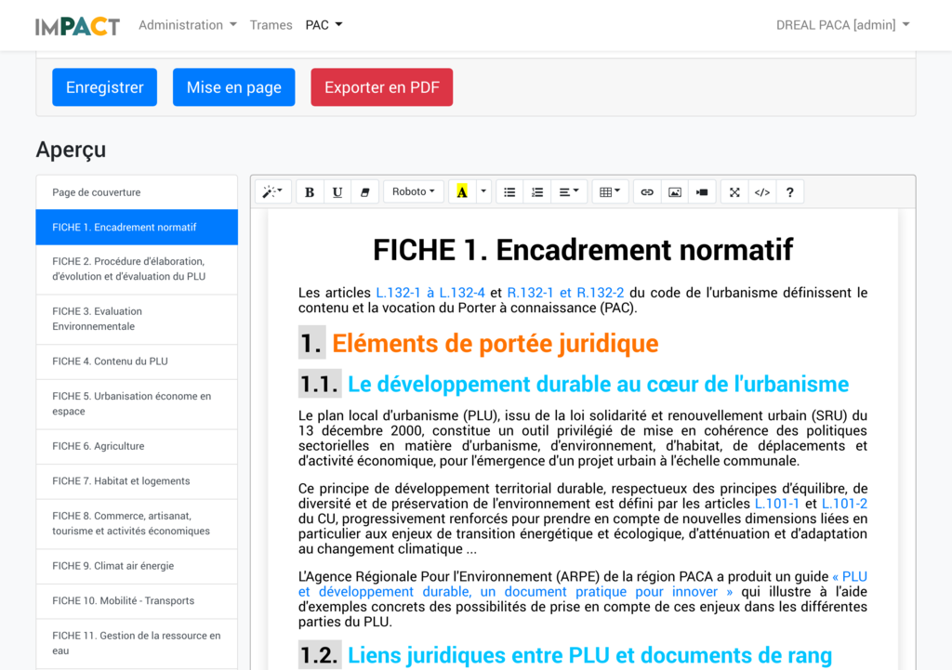This screenshot has height=670, width=952.
Task: Open the PAC menu
Action: [324, 25]
